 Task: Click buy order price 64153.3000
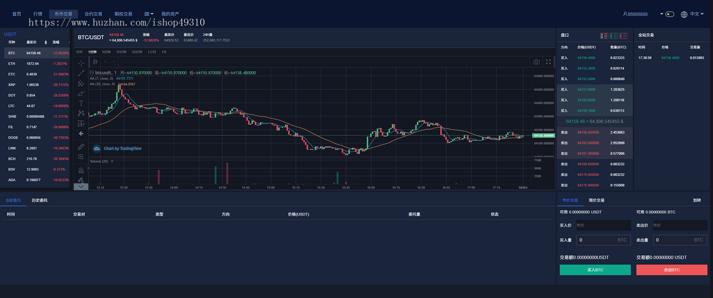[586, 68]
